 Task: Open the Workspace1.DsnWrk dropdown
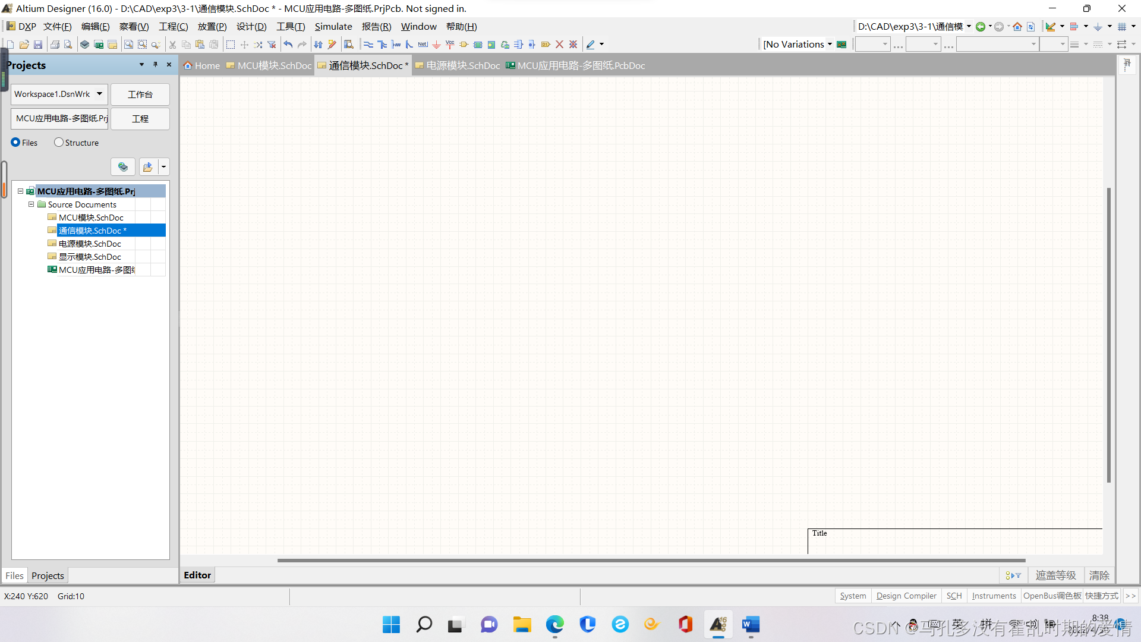(99, 94)
